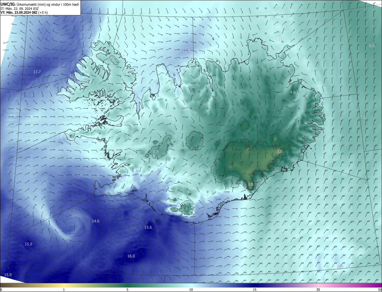382x292 pixels.
Task: Click the '1' tick on the color scale
Action: point(64,290)
